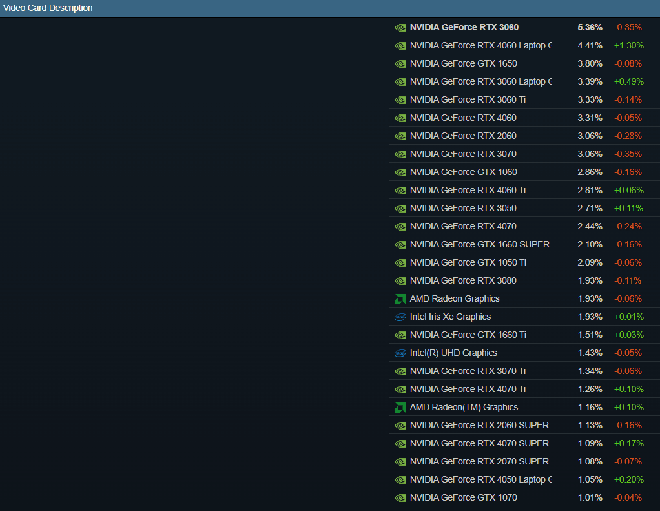This screenshot has height=511, width=660.
Task: Select the 'NVIDIA GeForce RTX 3050' name
Action: click(463, 209)
